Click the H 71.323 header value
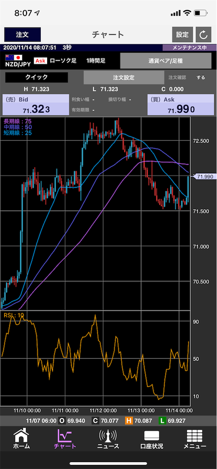 37,89
